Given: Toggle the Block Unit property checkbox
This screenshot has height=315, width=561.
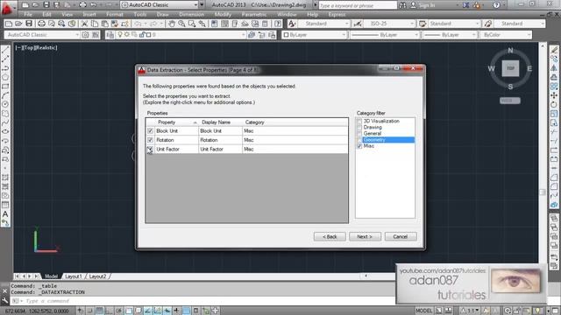Looking at the screenshot, I should (x=150, y=131).
